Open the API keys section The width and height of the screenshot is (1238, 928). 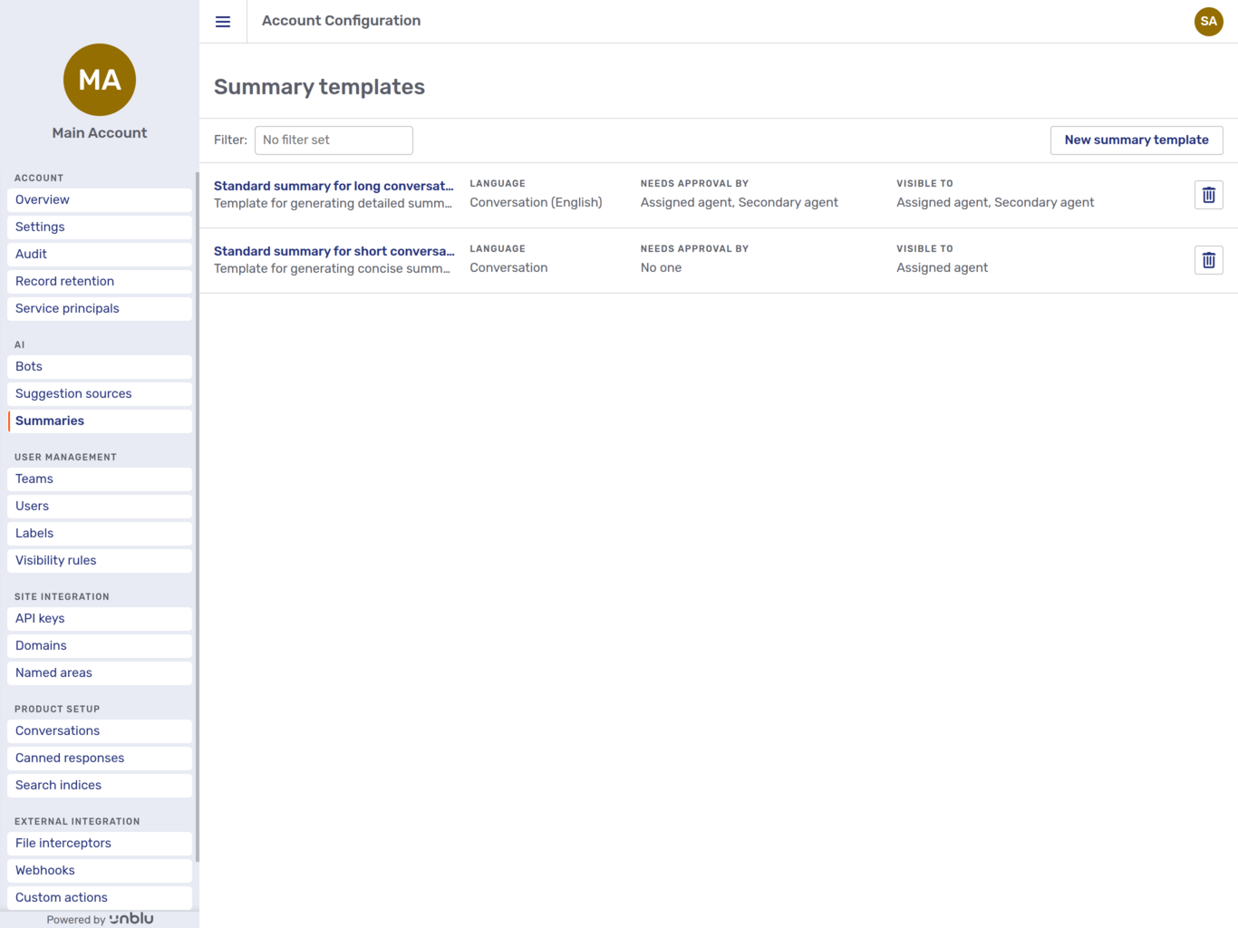click(39, 618)
